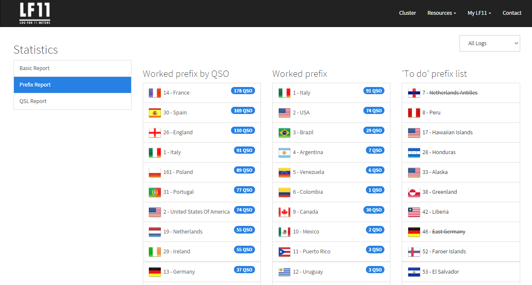Screen dimensions: 532x285
Task: Open the All Logs dropdown
Action: click(489, 43)
